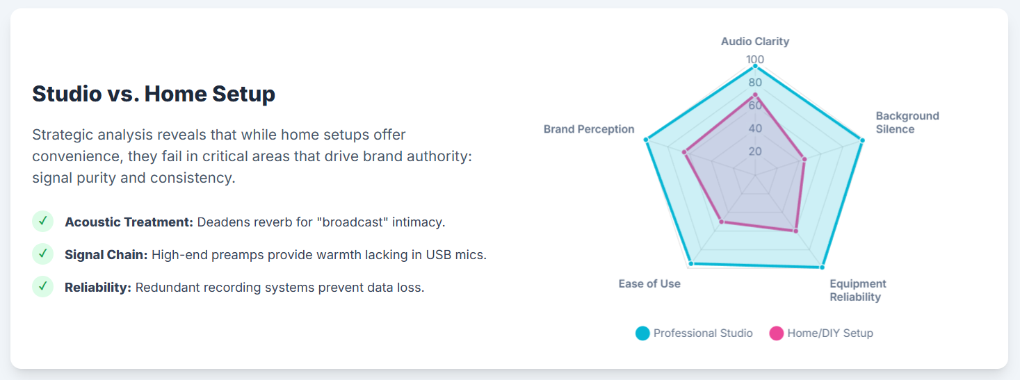The width and height of the screenshot is (1020, 380).
Task: Click the green checkmark beside Reliability
Action: tap(42, 286)
